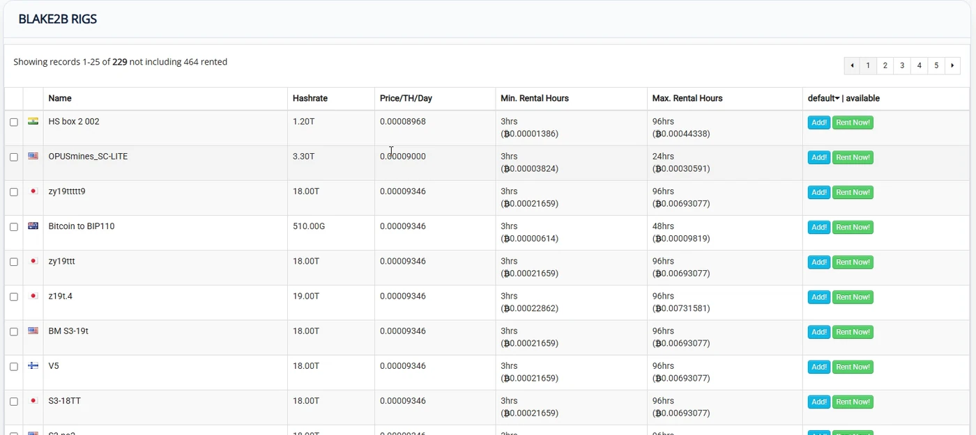
Task: Add the S3-18TT rig
Action: click(819, 402)
